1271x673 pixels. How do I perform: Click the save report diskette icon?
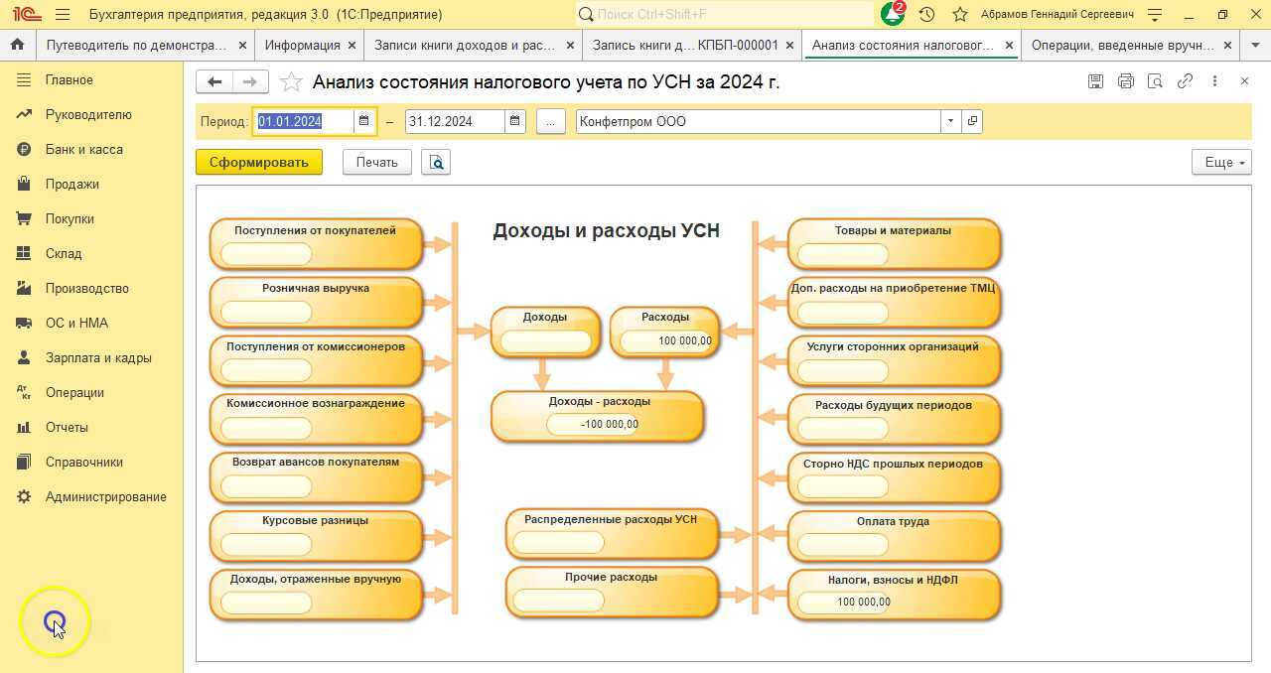(x=1095, y=81)
